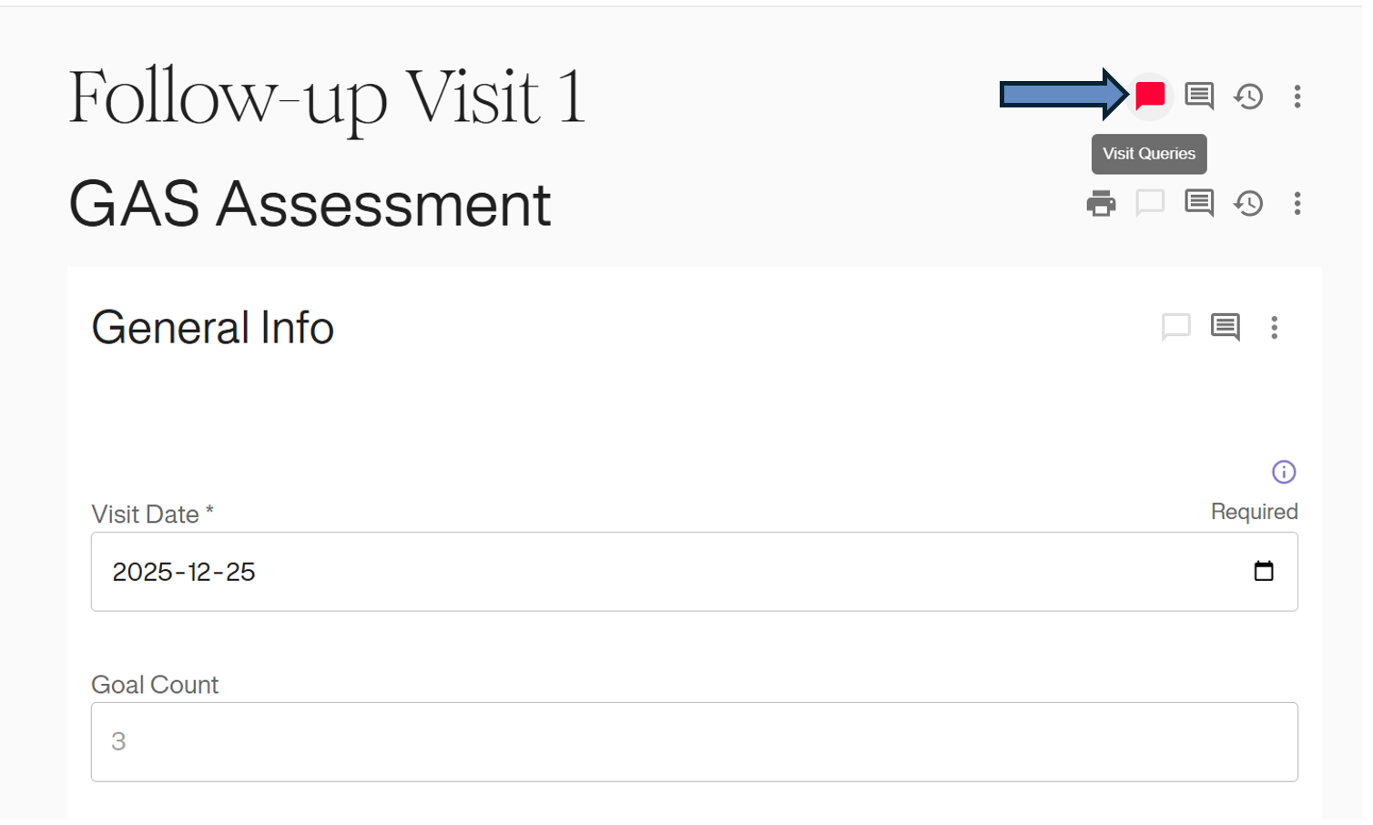Open the red Visit Queries flag icon
Image resolution: width=1373 pixels, height=825 pixels.
tap(1150, 96)
